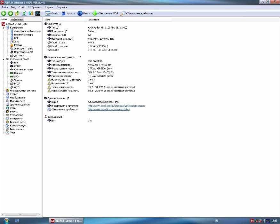Viewport: 280px width, 224px height.
Task: Open the aida64.com driver-updates link
Action: [x=108, y=109]
